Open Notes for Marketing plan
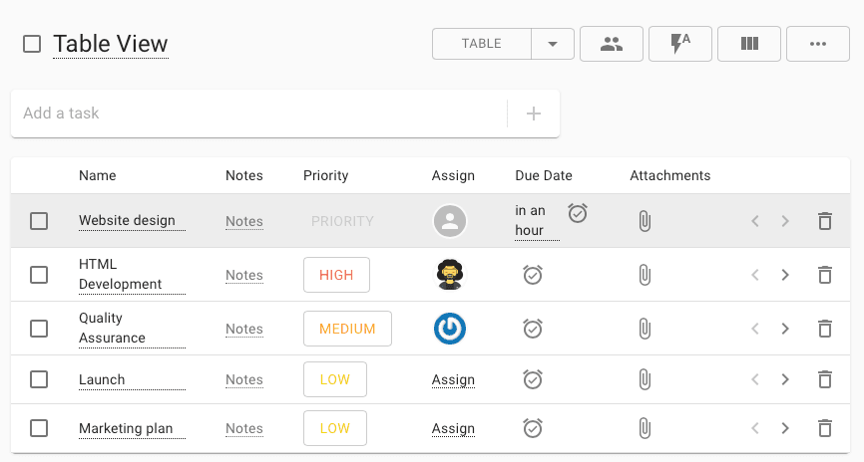Viewport: 864px width, 462px height. point(244,428)
